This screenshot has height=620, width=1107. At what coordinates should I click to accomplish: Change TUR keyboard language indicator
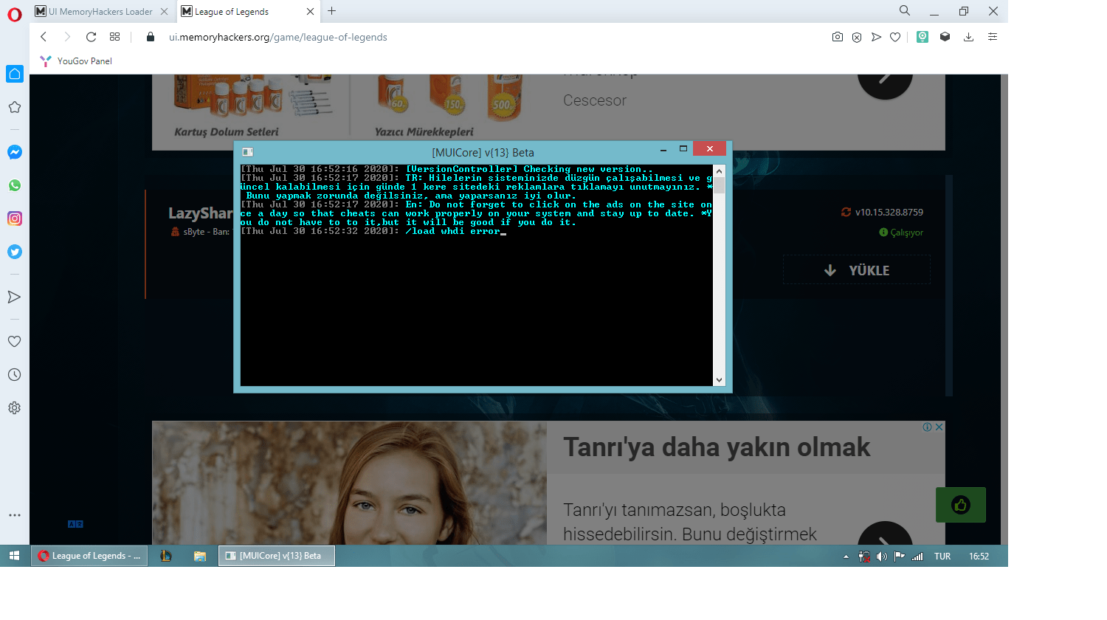(942, 557)
